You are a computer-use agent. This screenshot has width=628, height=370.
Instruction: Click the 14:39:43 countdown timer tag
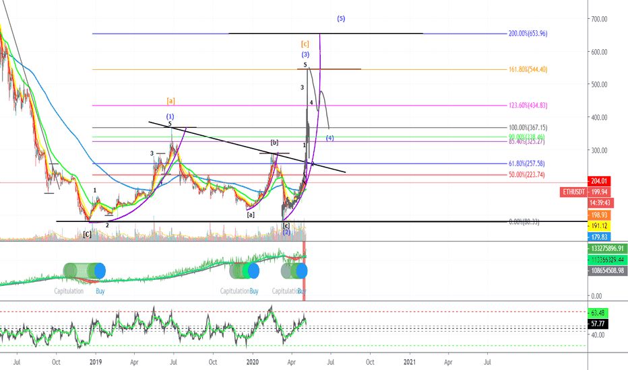pos(599,202)
